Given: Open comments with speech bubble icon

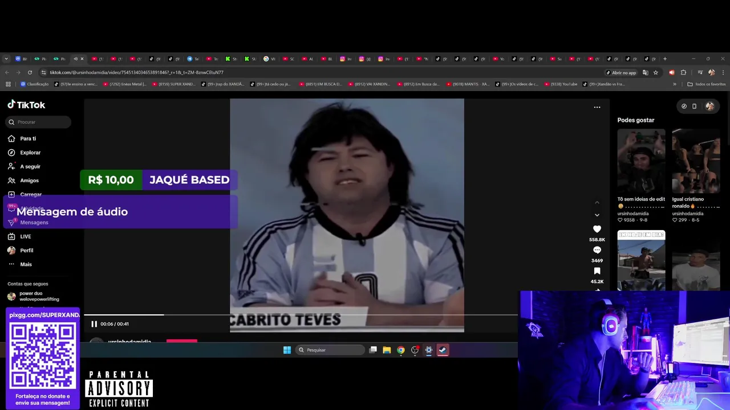Looking at the screenshot, I should point(597,250).
